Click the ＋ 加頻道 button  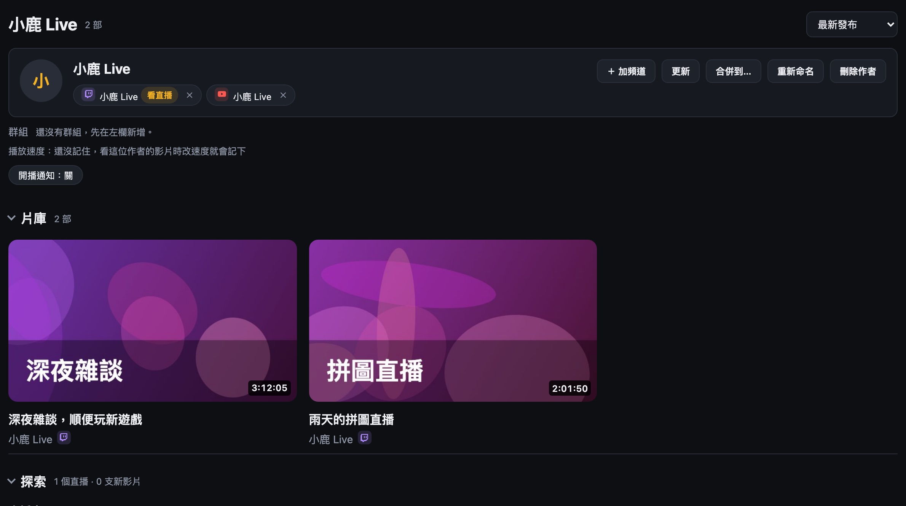[x=626, y=71]
